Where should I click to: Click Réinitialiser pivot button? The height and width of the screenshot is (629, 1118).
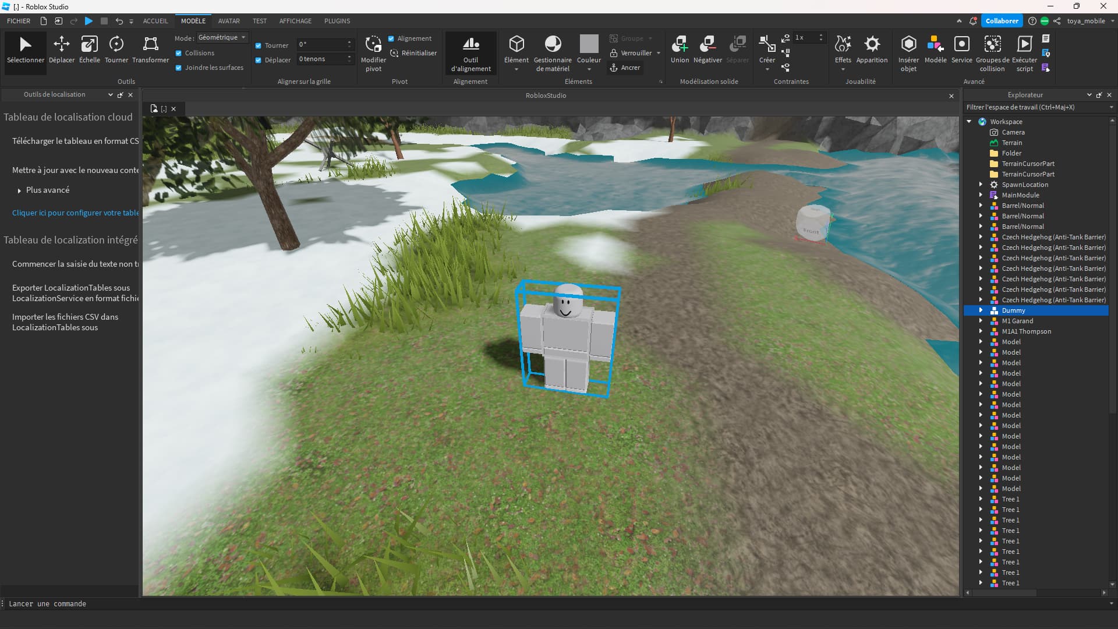[x=413, y=53]
